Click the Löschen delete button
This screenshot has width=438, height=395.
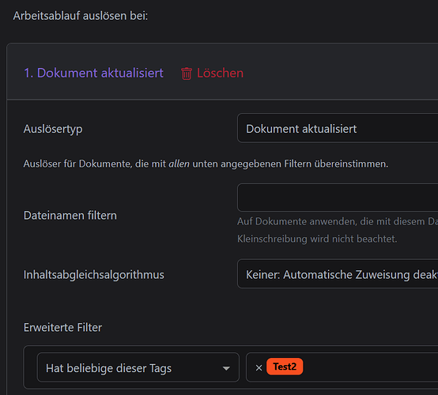[213, 73]
